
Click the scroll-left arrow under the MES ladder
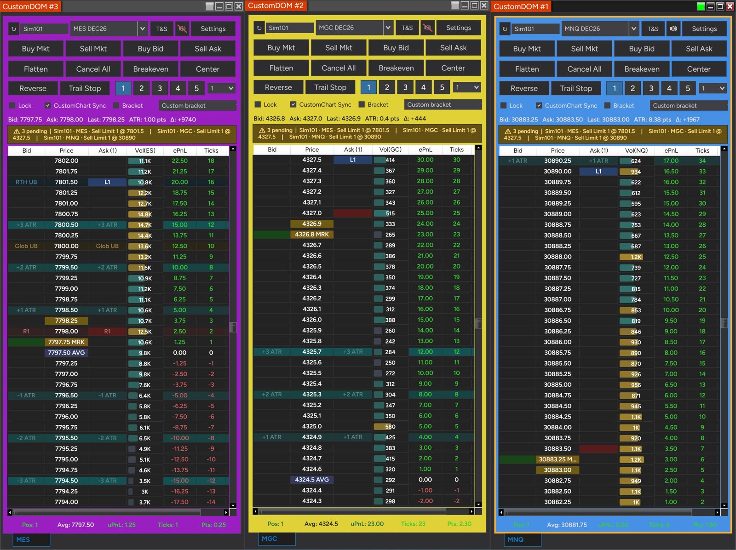tap(10, 512)
